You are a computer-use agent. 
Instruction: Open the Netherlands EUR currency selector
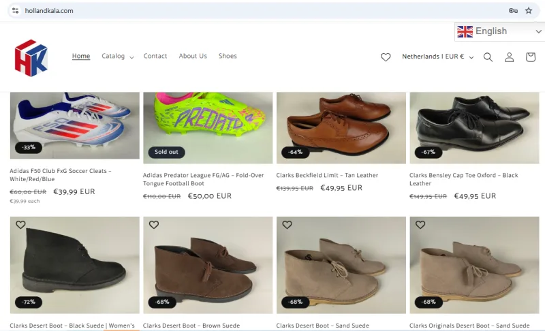click(x=437, y=57)
